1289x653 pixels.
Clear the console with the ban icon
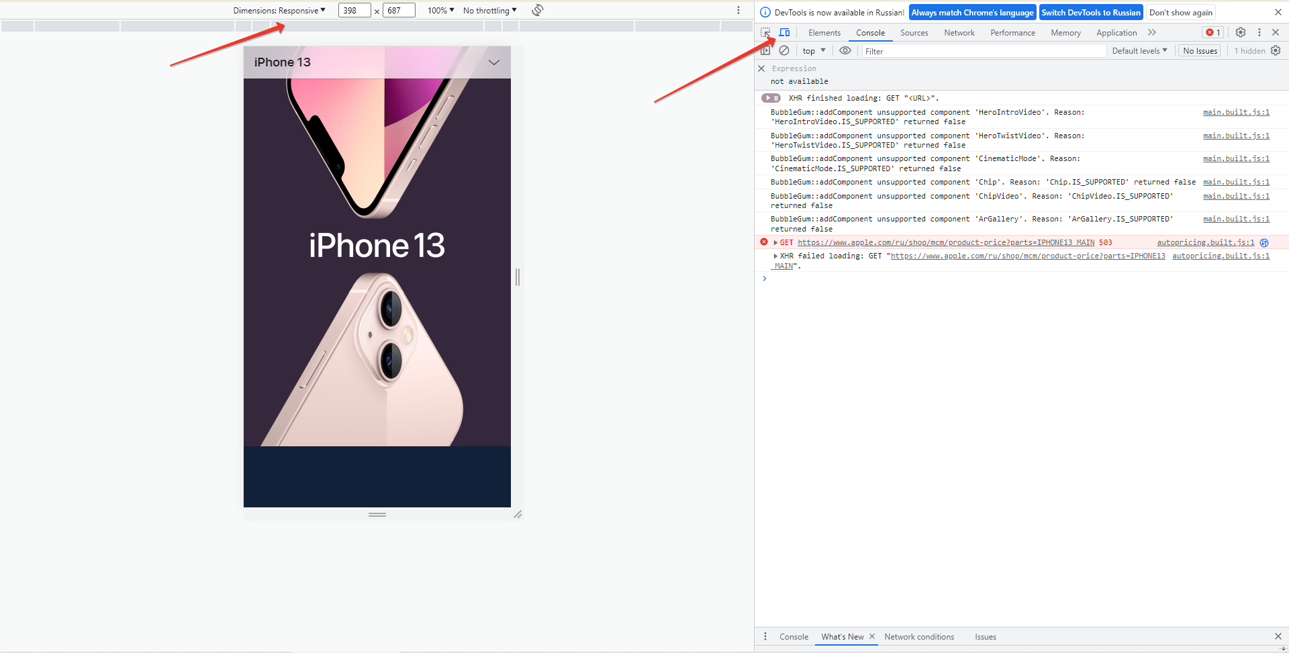point(784,50)
